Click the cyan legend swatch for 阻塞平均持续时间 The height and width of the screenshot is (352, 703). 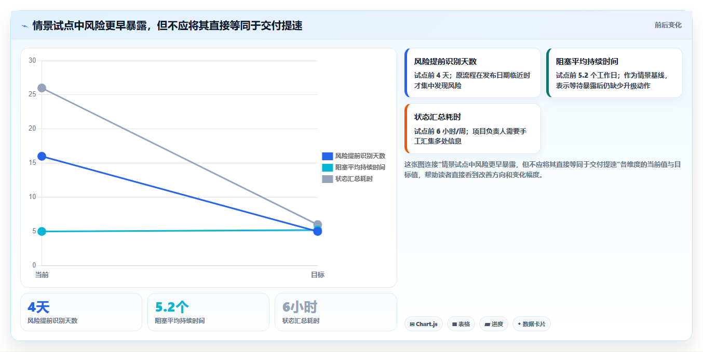(327, 167)
